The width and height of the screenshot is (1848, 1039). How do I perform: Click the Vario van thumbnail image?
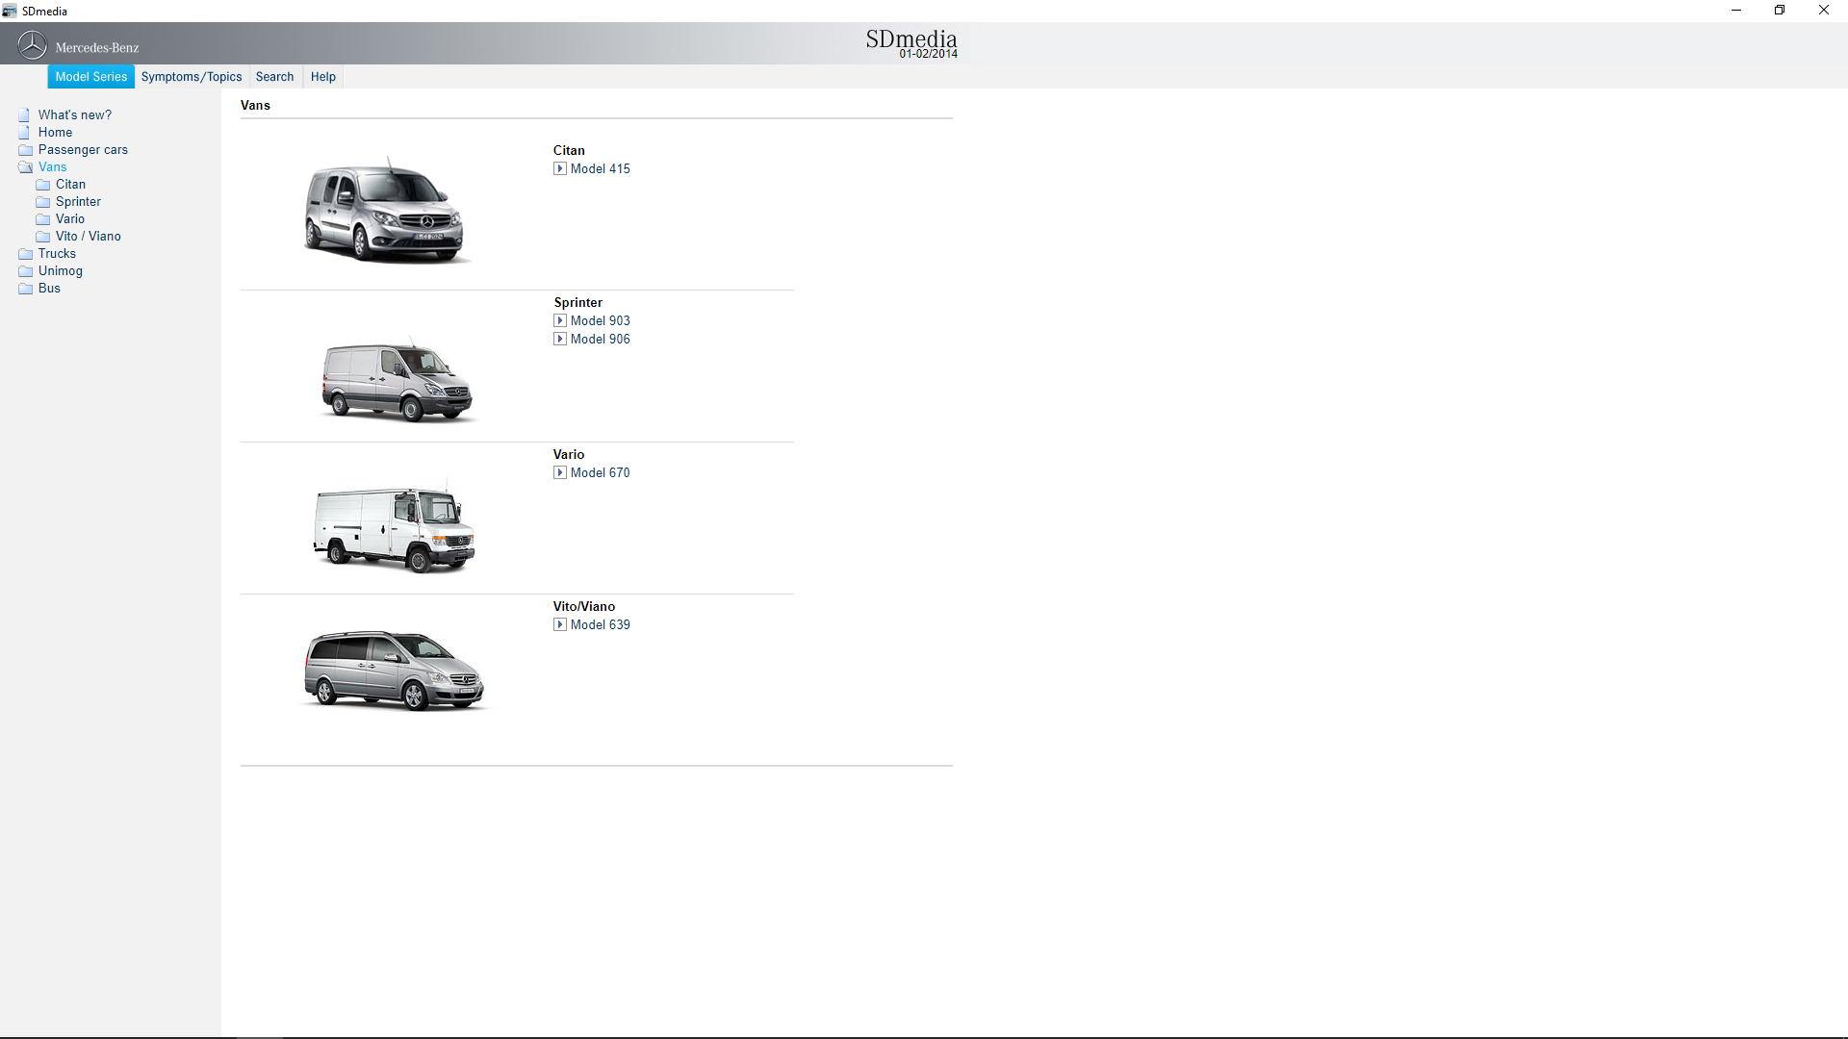tap(395, 529)
